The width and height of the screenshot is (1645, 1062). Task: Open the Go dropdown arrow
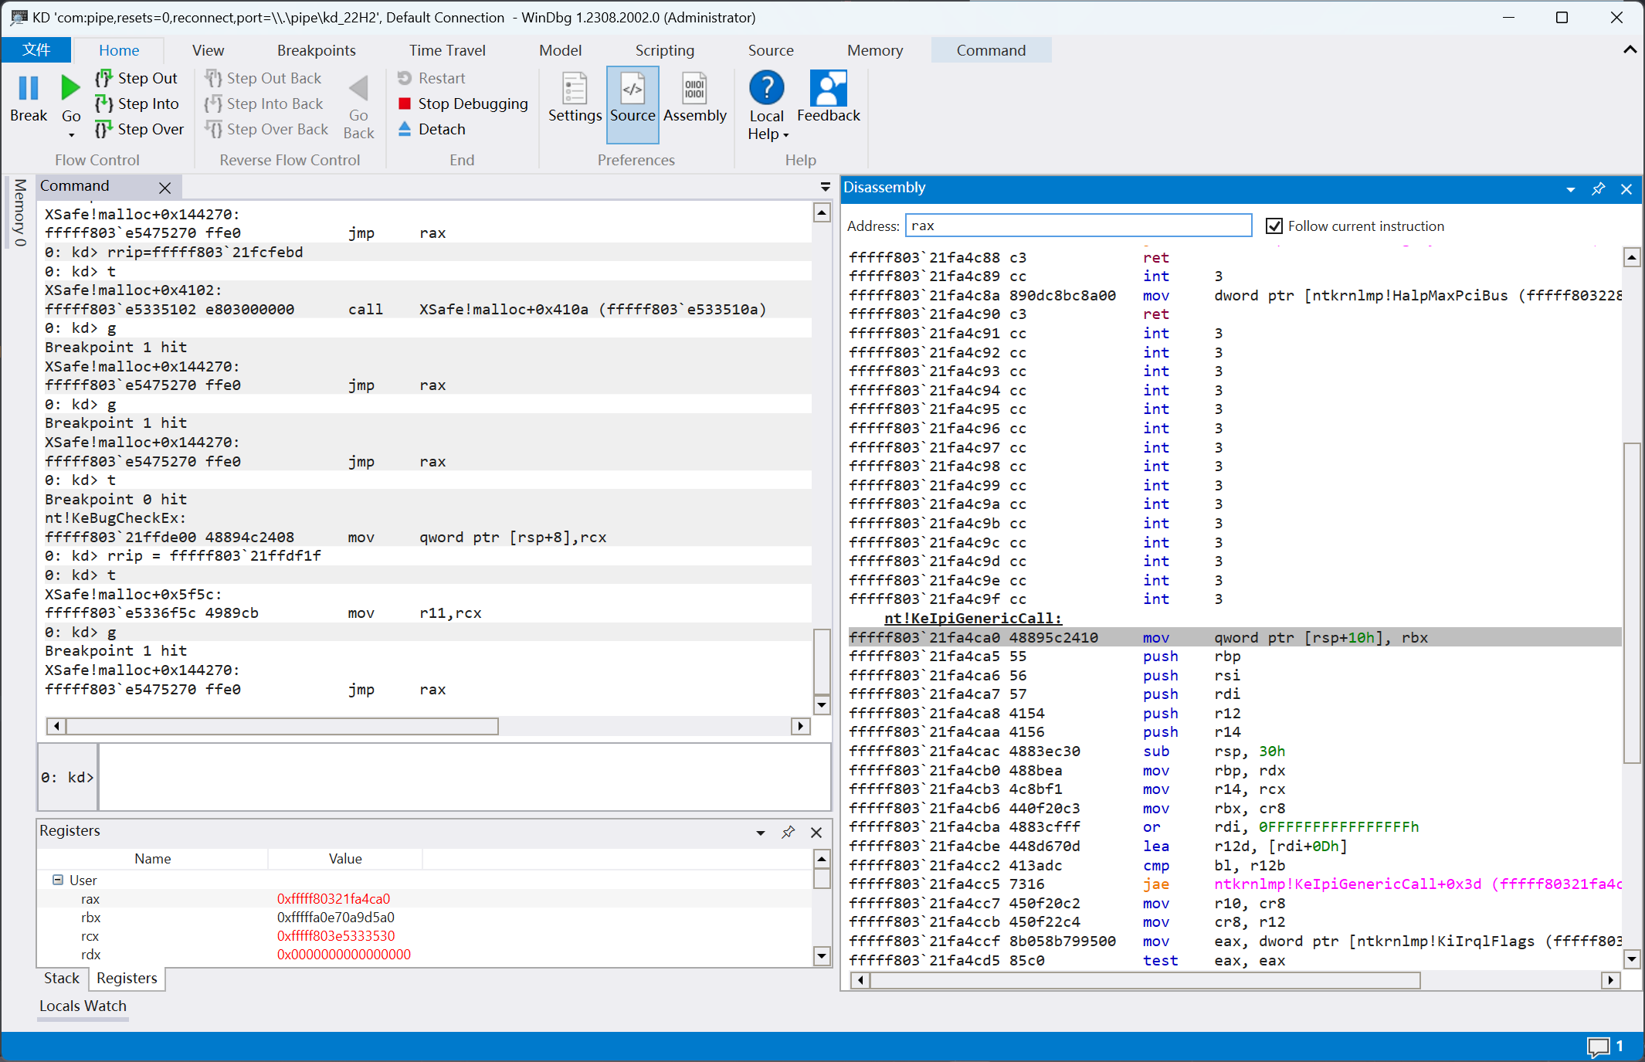point(71,135)
